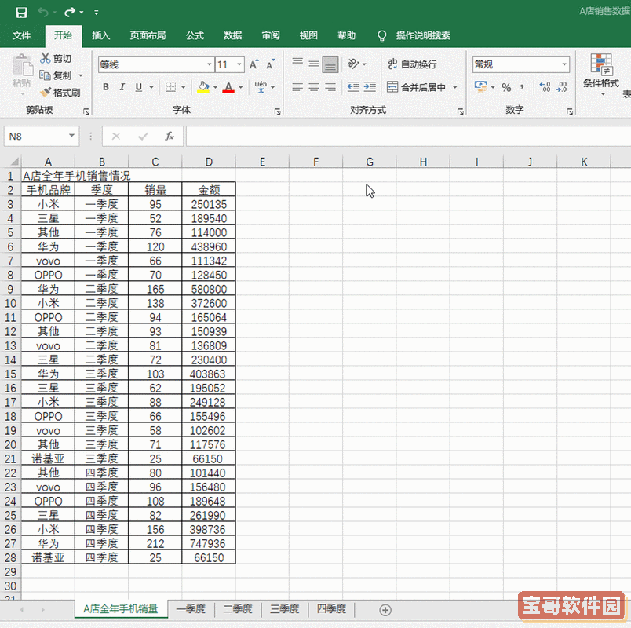Click the bottom align icon

pos(330,64)
